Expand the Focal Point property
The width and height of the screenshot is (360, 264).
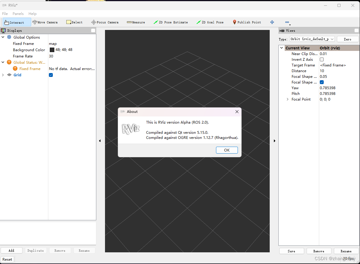288,99
